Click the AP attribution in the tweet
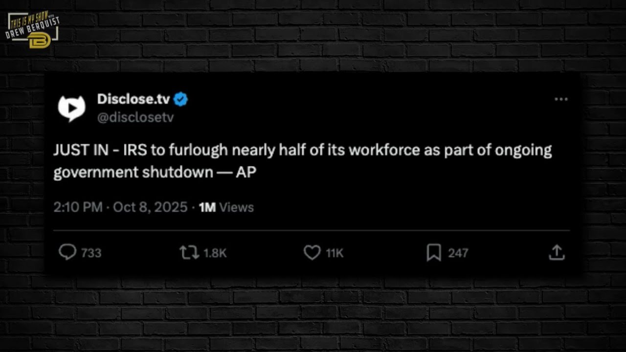Viewport: 626px width, 352px height. pos(246,172)
